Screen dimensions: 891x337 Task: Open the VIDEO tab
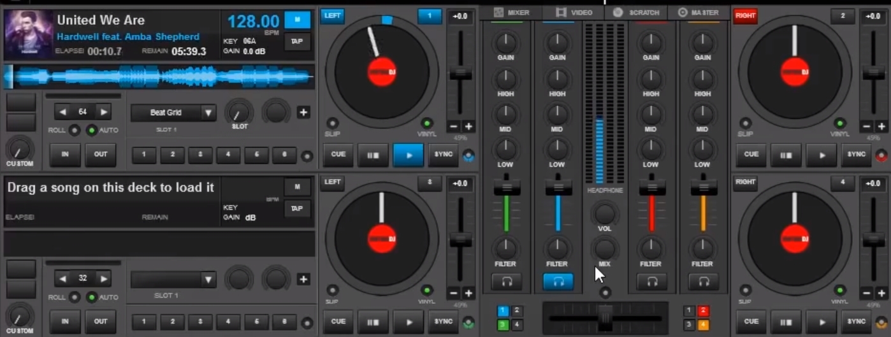(x=574, y=12)
